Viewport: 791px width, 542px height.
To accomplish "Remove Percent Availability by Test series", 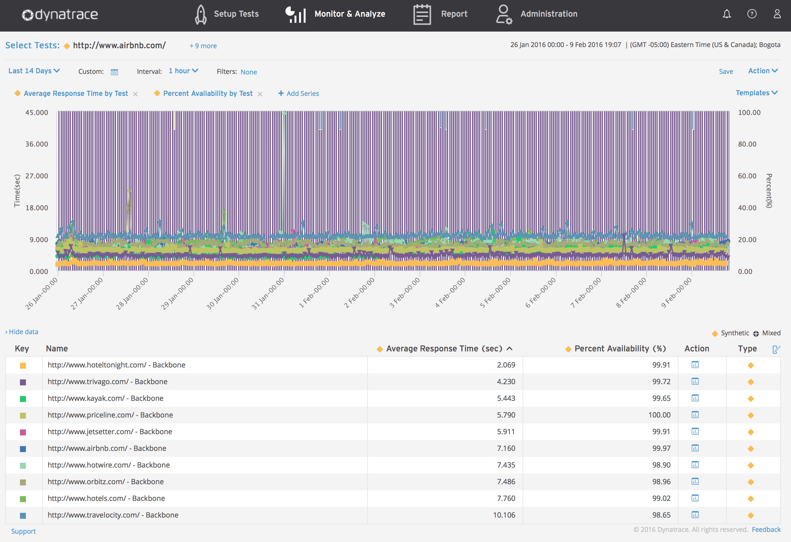I will tap(260, 94).
